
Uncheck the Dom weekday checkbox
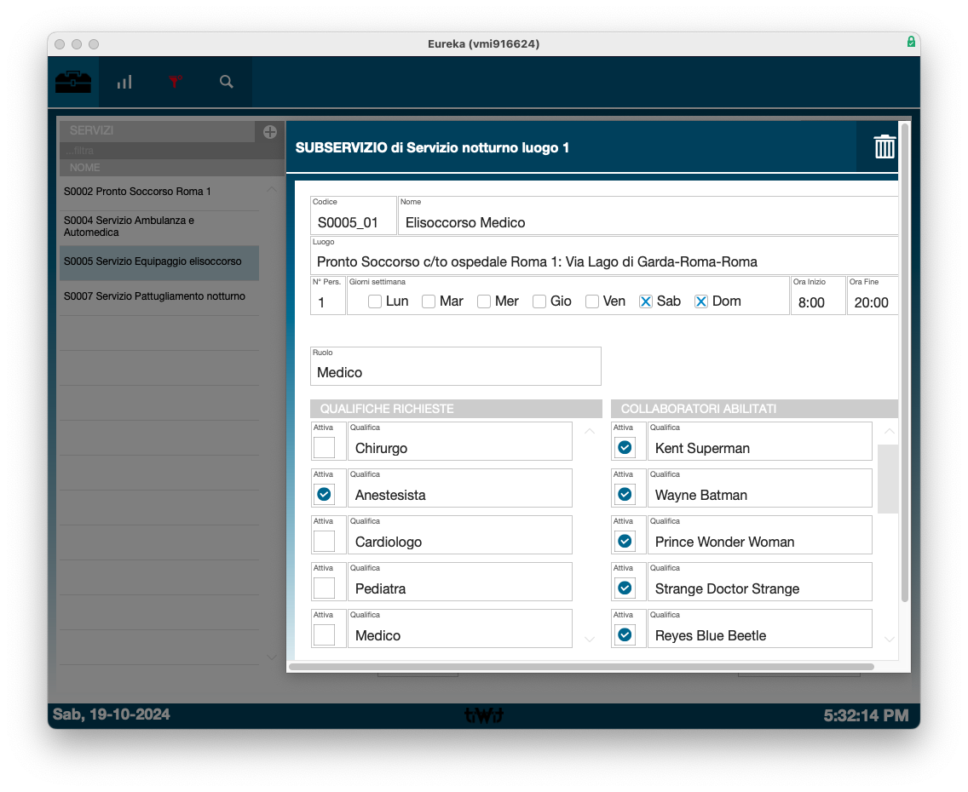click(701, 301)
